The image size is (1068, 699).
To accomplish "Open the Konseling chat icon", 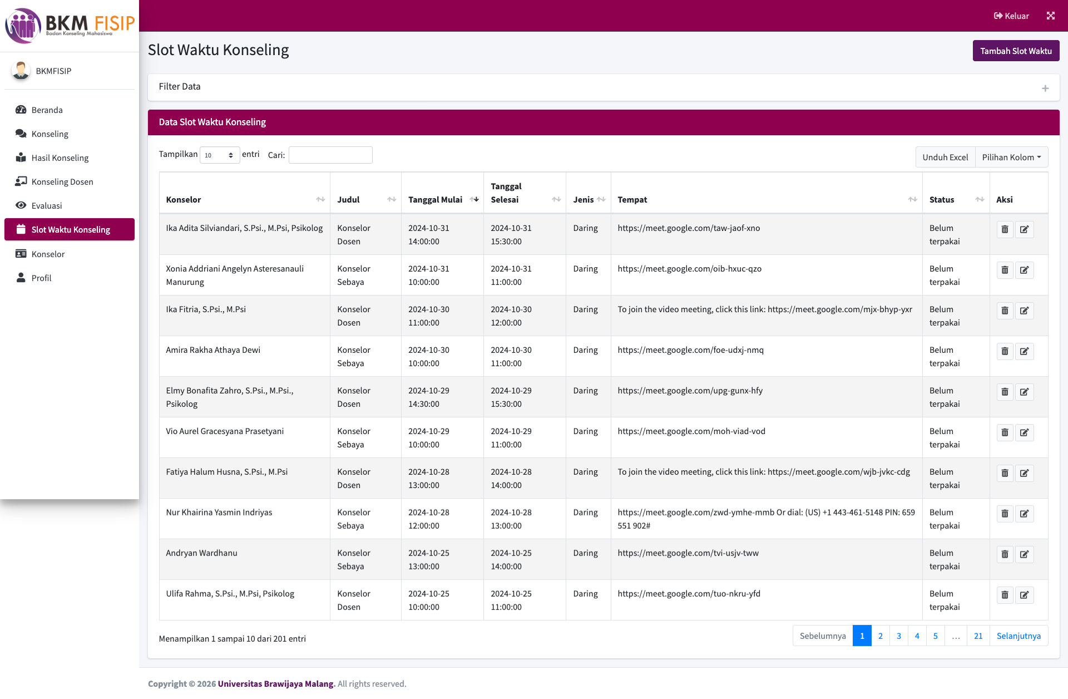I will [21, 134].
